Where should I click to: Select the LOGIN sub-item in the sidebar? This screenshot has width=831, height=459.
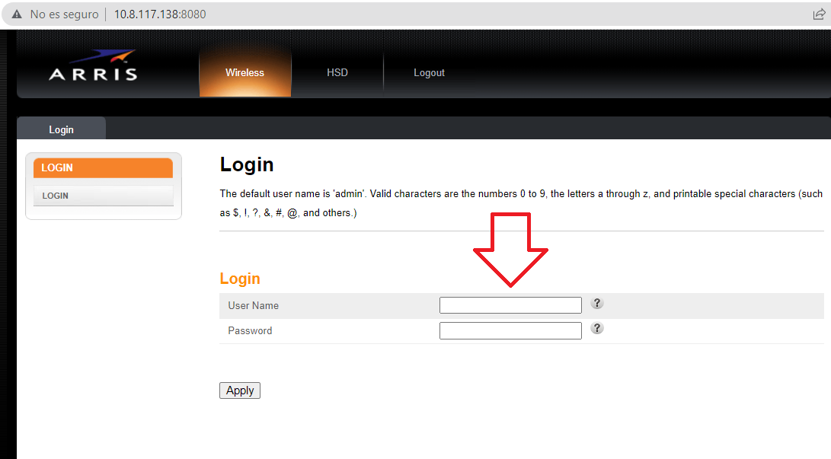[103, 195]
